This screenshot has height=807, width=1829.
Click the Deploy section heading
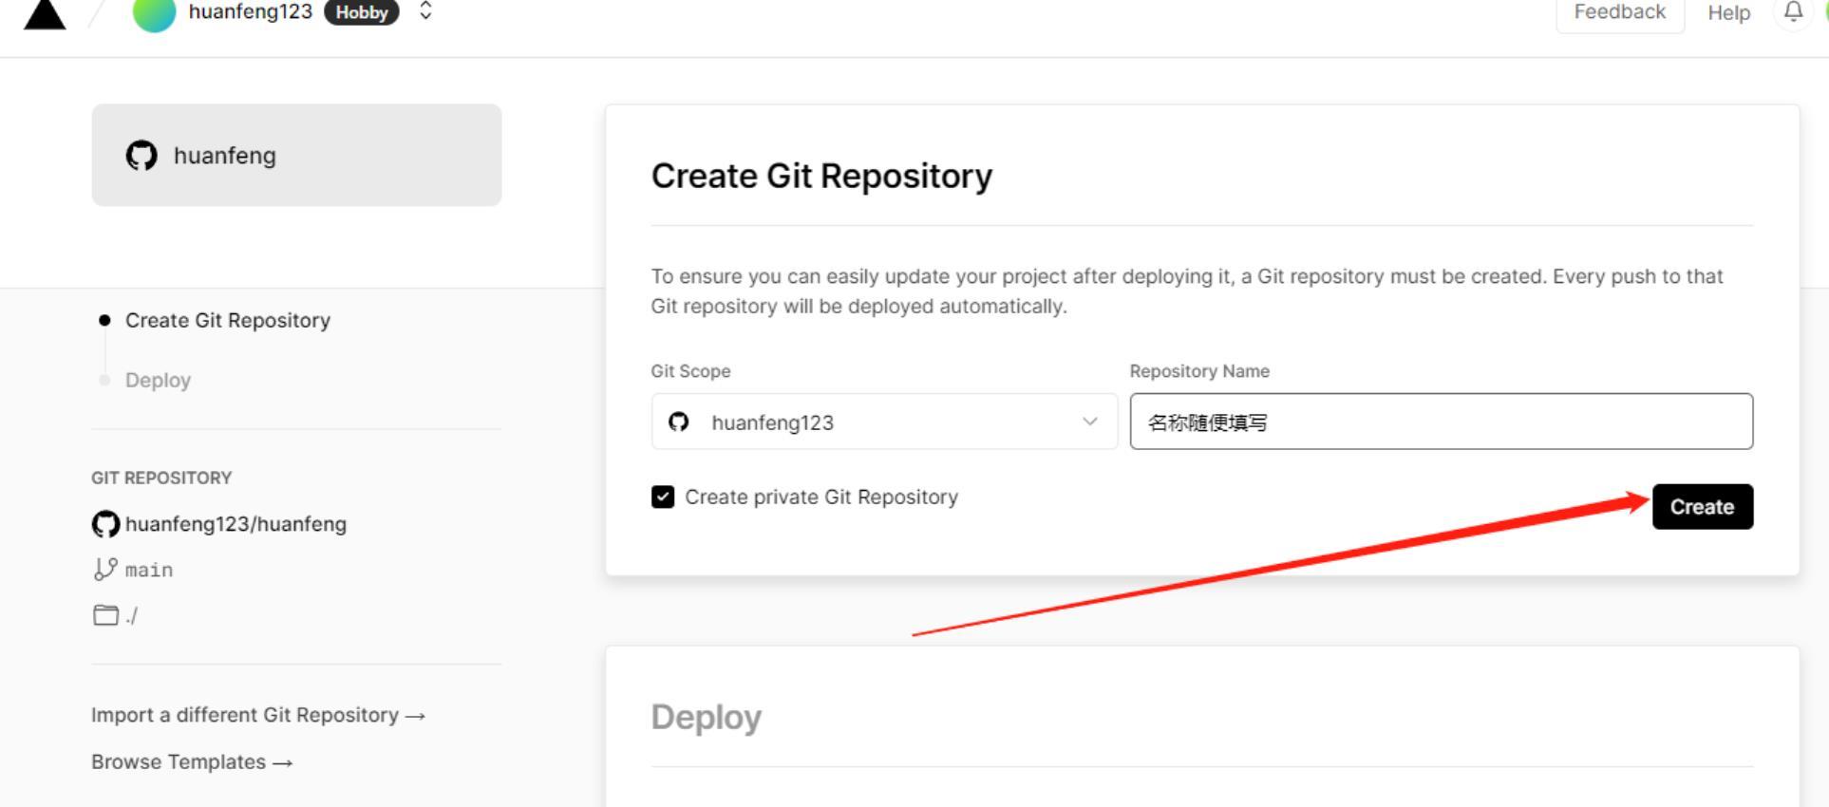706,718
